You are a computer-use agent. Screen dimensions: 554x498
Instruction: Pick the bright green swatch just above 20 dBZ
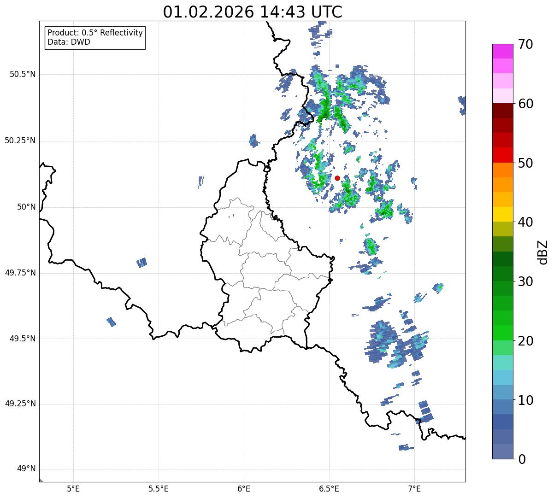[502, 333]
